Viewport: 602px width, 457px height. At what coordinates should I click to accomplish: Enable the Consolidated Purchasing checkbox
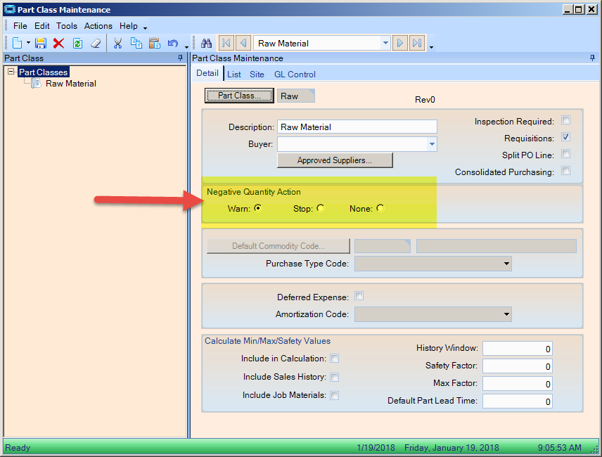click(x=565, y=171)
